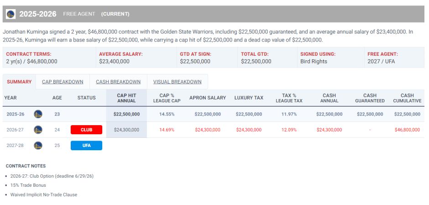The height and width of the screenshot is (205, 429).
Task: Click the Cash Cumulative column header
Action: click(407, 98)
